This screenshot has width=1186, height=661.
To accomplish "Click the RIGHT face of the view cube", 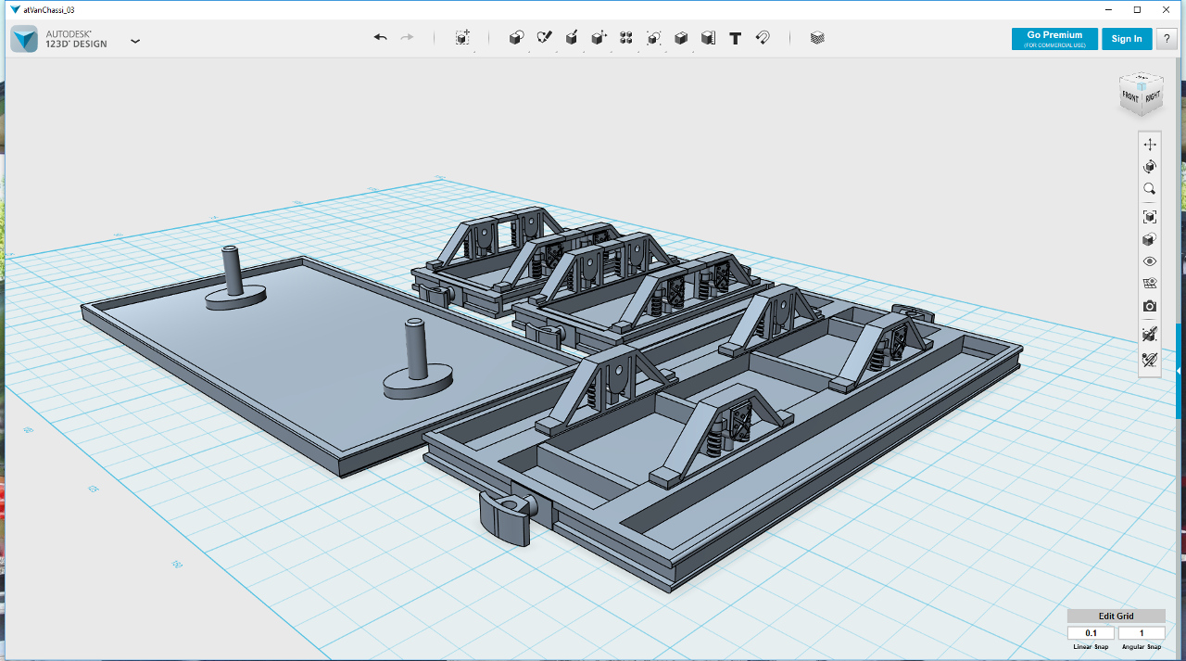I will click(x=1152, y=96).
